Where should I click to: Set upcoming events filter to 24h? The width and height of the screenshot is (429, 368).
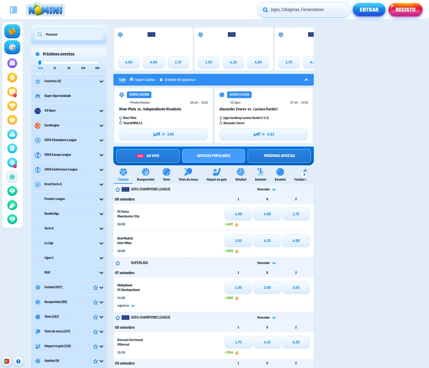83,68
